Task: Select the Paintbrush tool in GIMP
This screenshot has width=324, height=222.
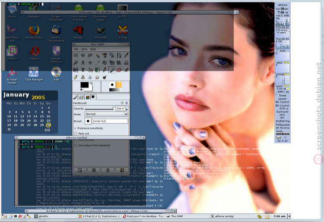Action: coord(112,70)
